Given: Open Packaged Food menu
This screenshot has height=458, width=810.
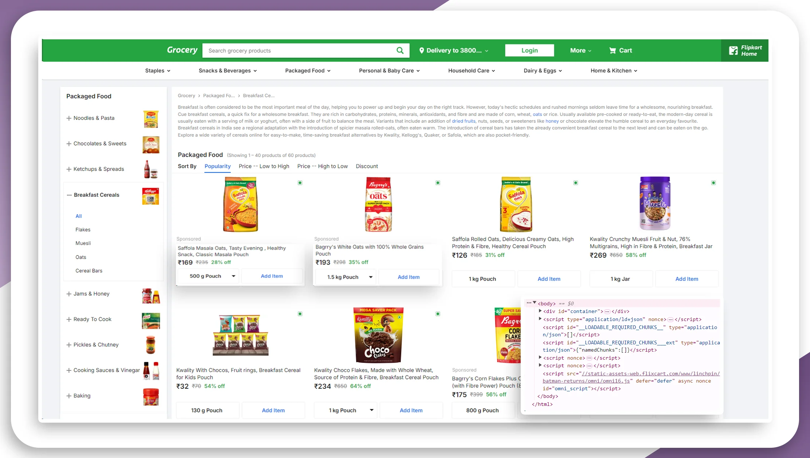Looking at the screenshot, I should click(x=308, y=71).
